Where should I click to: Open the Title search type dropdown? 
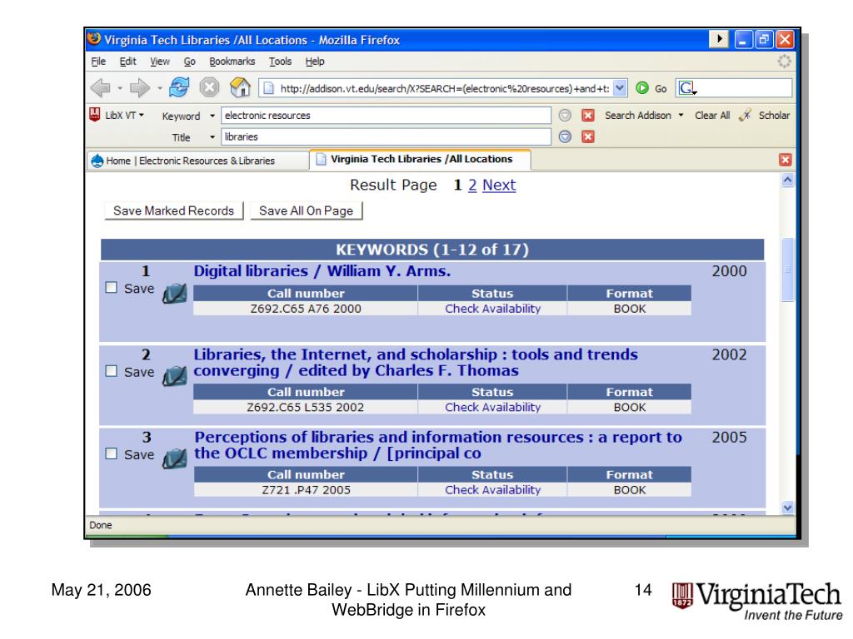point(212,137)
